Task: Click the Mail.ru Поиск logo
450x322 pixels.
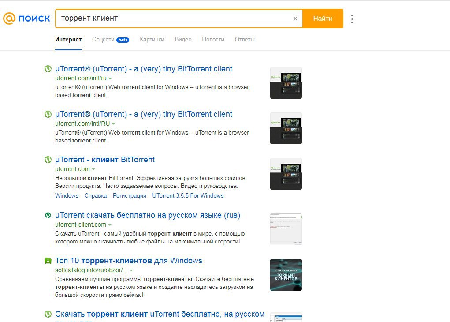Action: 27,19
